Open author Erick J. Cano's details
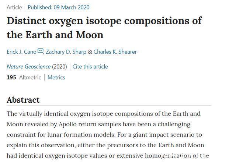This screenshot has height=162, width=236. (x=21, y=52)
